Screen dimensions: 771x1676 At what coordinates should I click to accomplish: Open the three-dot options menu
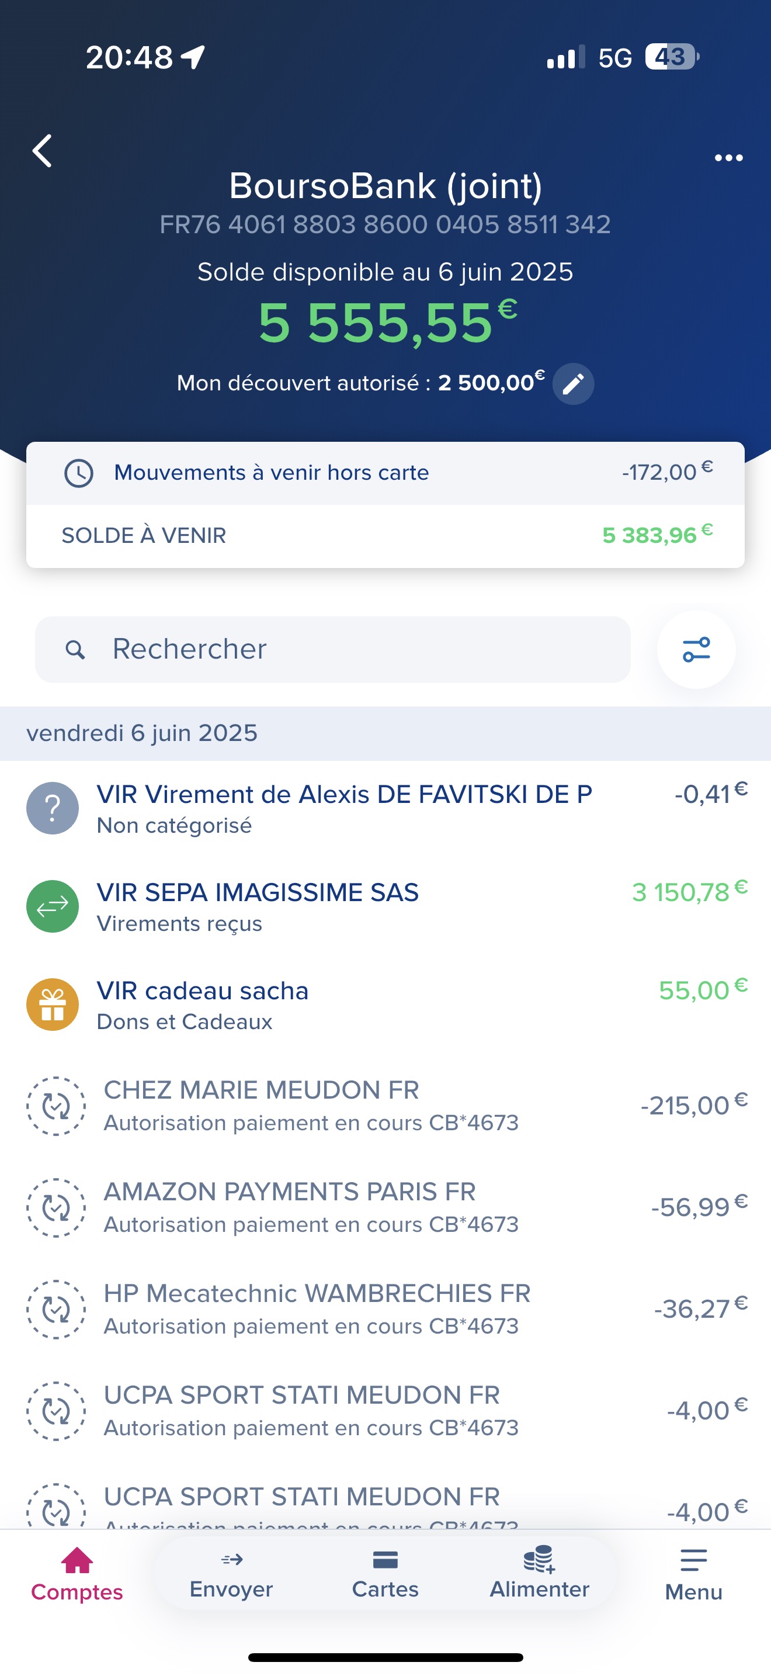(728, 157)
